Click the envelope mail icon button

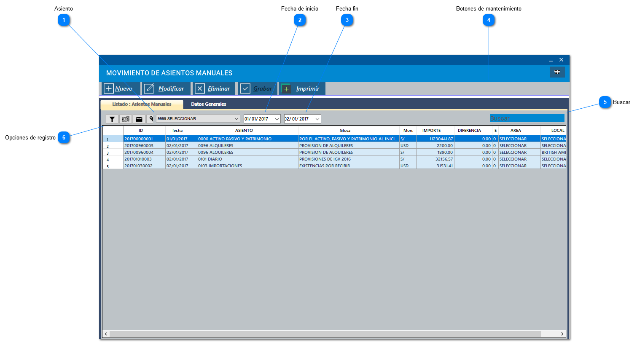(x=139, y=119)
